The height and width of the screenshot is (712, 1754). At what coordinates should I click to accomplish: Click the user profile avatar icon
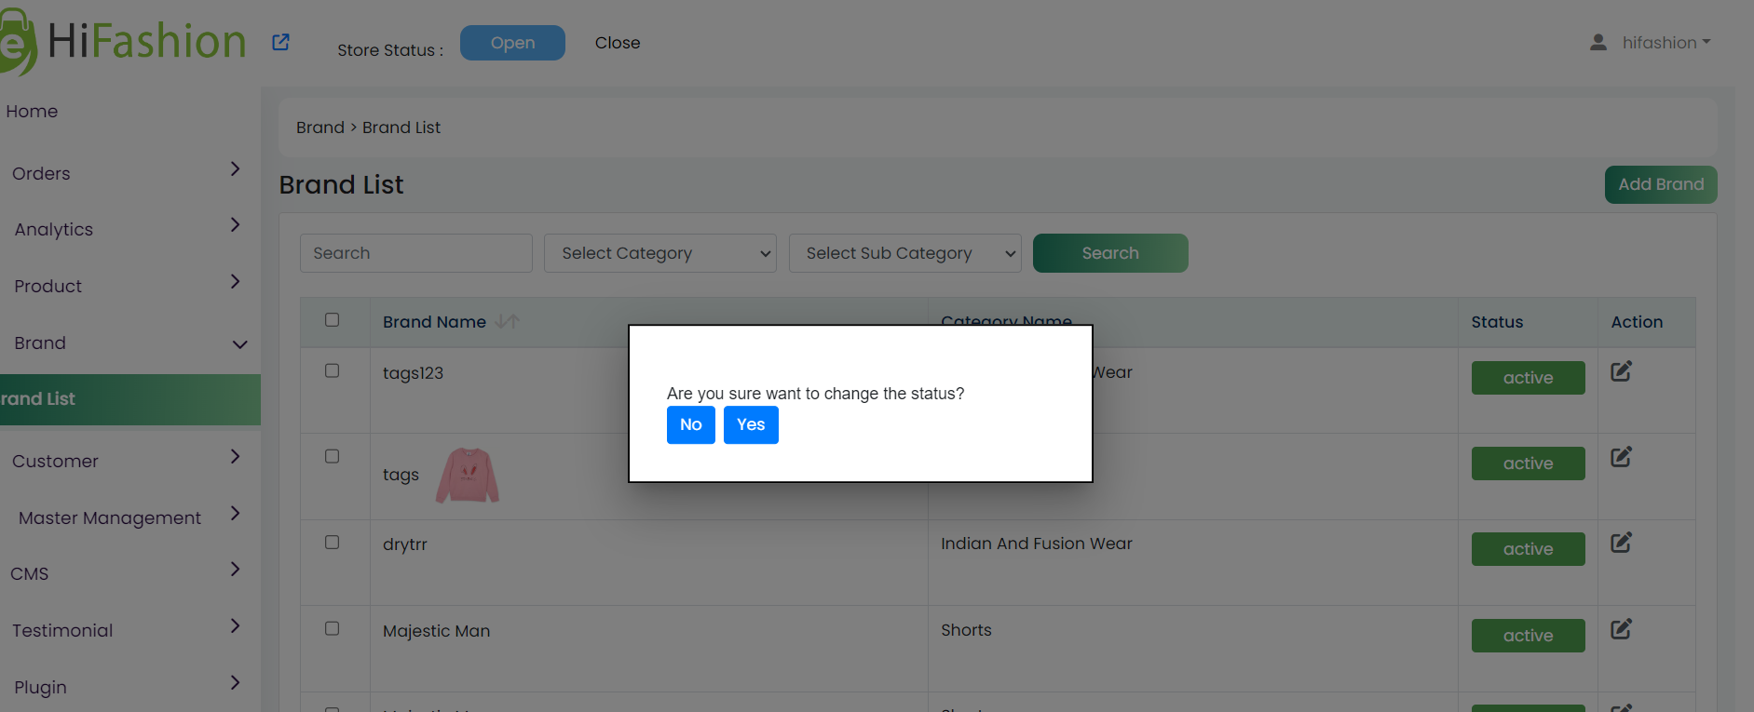pos(1598,43)
